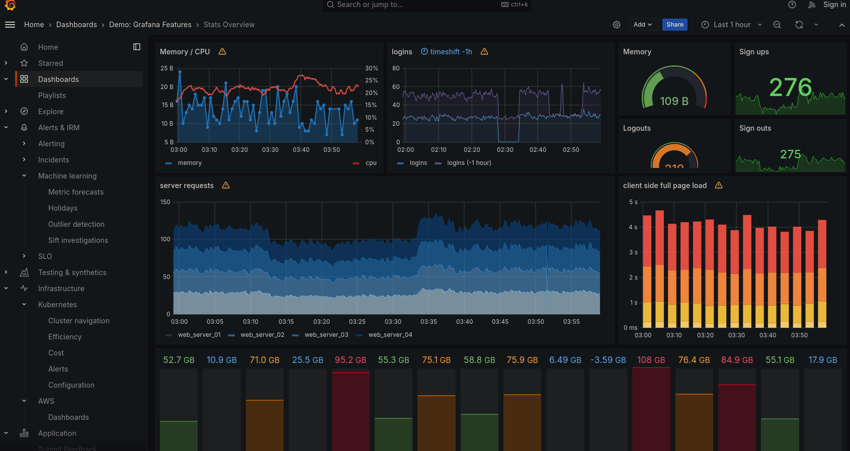Click warning icon on Memory / CPU panel
The height and width of the screenshot is (451, 850).
point(222,52)
